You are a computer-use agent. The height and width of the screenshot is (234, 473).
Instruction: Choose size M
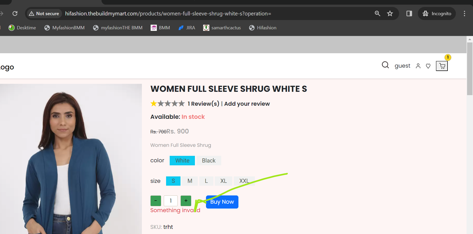tap(190, 181)
